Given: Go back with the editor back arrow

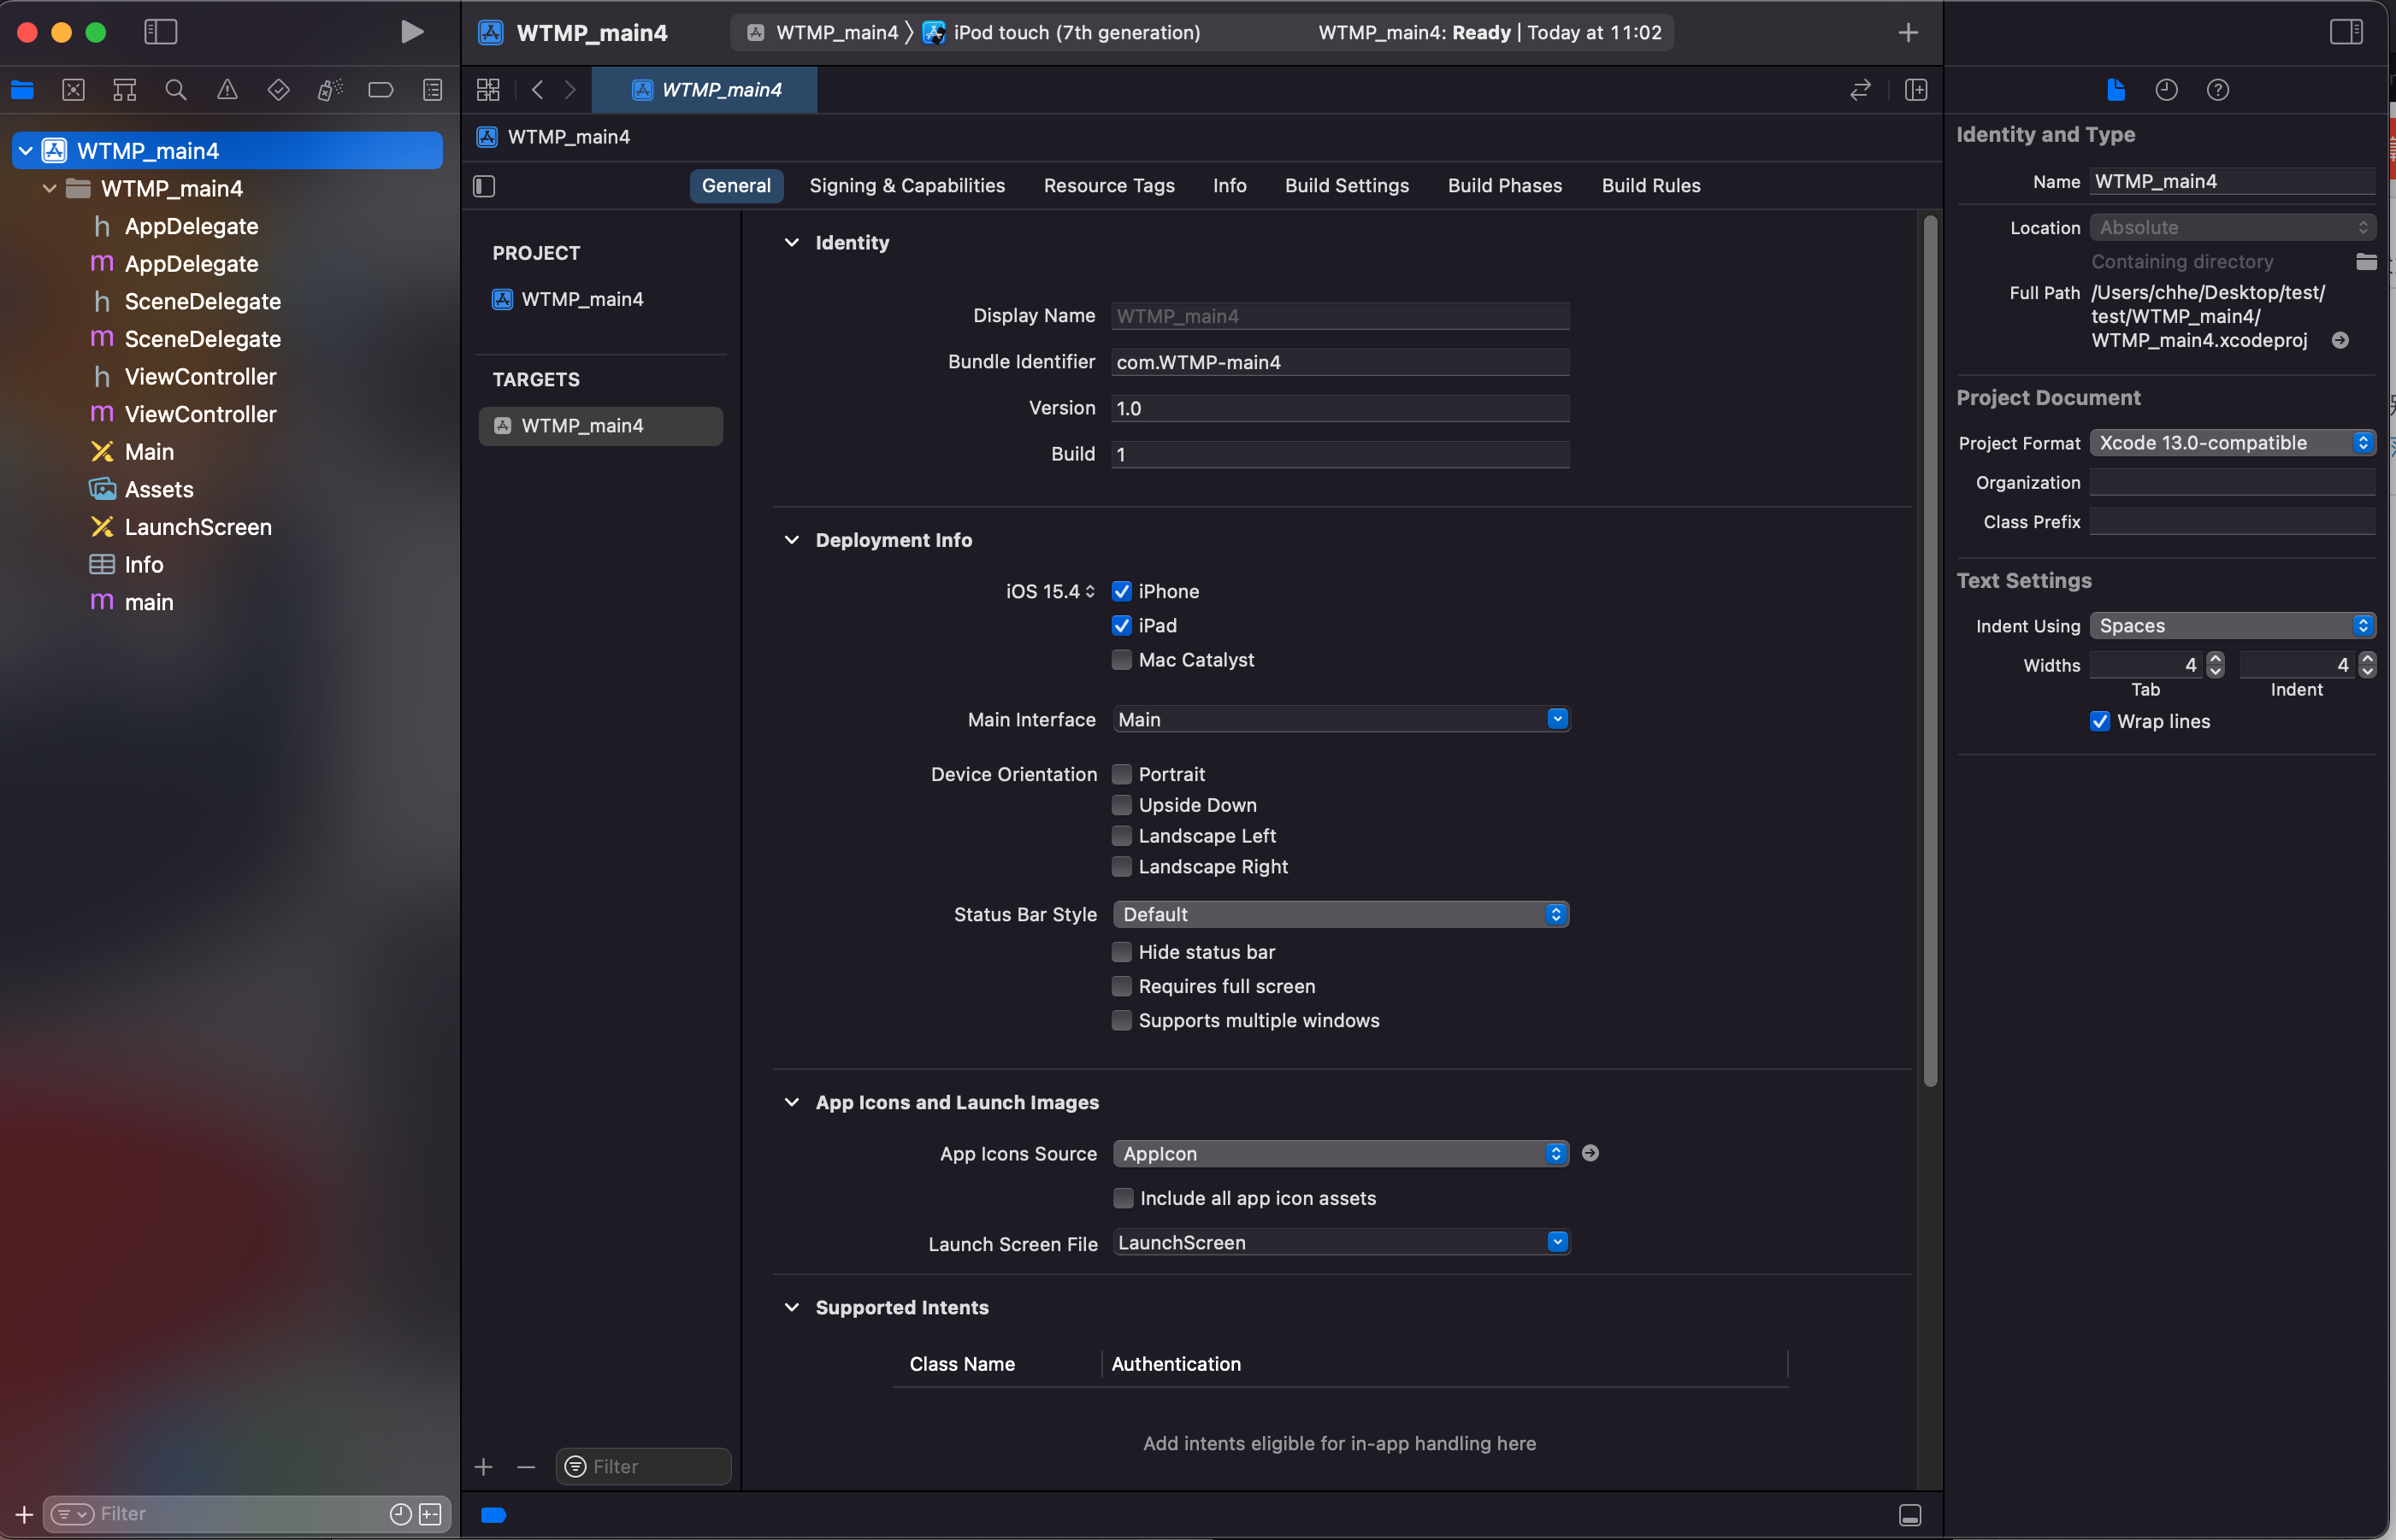Looking at the screenshot, I should (x=537, y=90).
